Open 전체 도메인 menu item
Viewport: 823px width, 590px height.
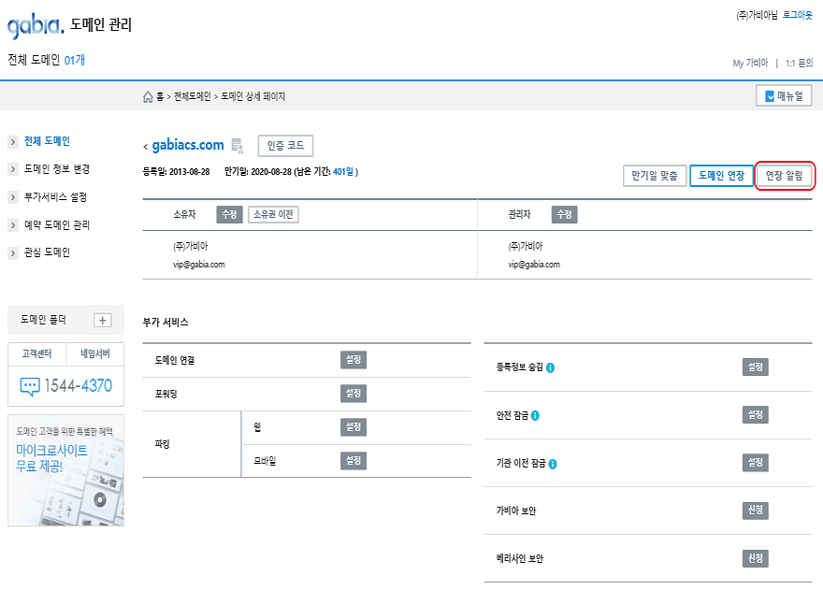coord(47,141)
